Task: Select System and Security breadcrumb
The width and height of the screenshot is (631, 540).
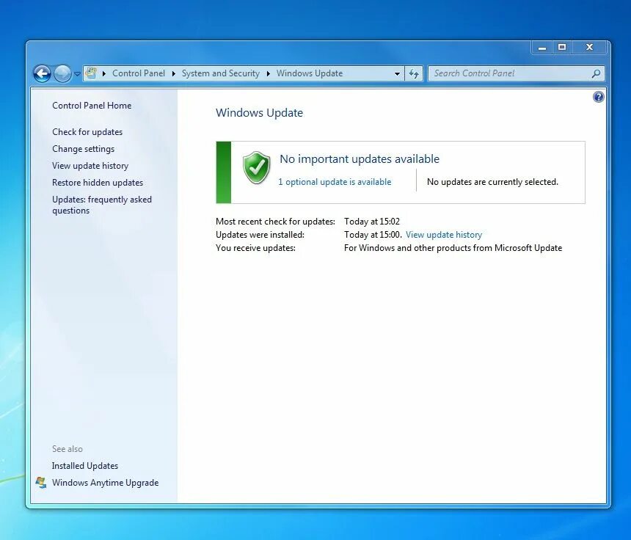Action: [221, 73]
